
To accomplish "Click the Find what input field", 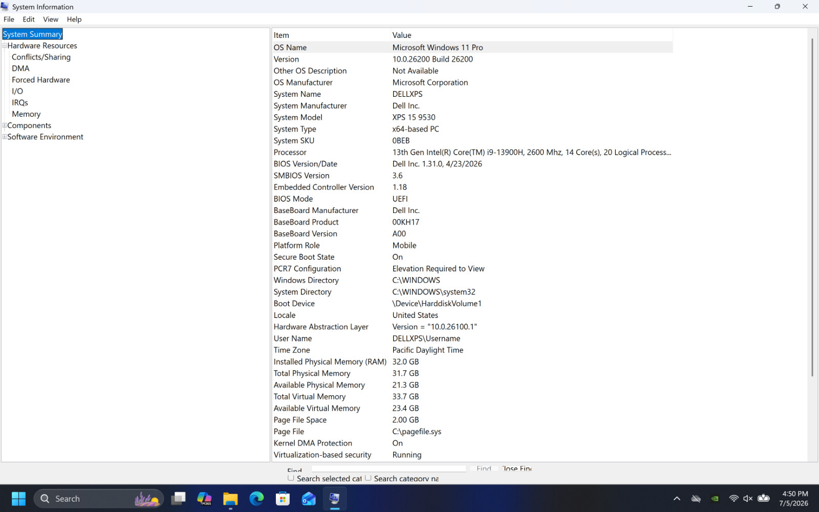I will click(389, 468).
